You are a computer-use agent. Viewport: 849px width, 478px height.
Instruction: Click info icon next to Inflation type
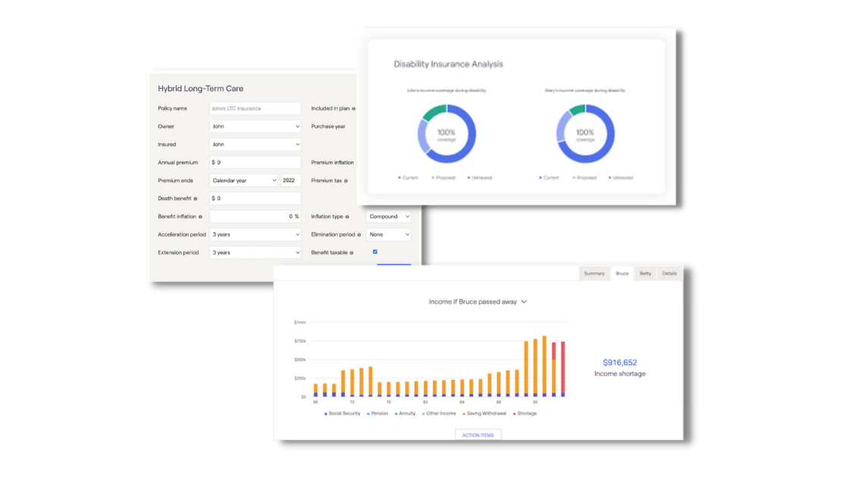point(347,217)
